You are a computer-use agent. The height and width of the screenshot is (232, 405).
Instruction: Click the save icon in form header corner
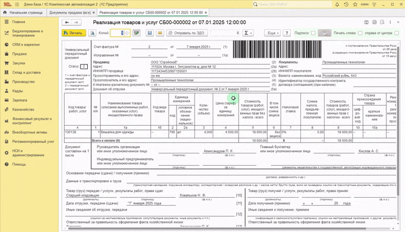pyautogui.click(x=366, y=22)
